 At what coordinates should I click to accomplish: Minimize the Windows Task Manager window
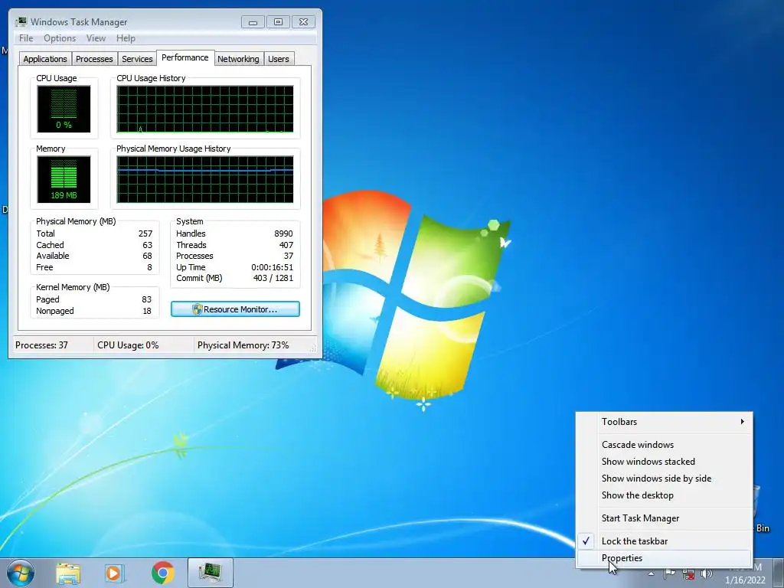(253, 22)
